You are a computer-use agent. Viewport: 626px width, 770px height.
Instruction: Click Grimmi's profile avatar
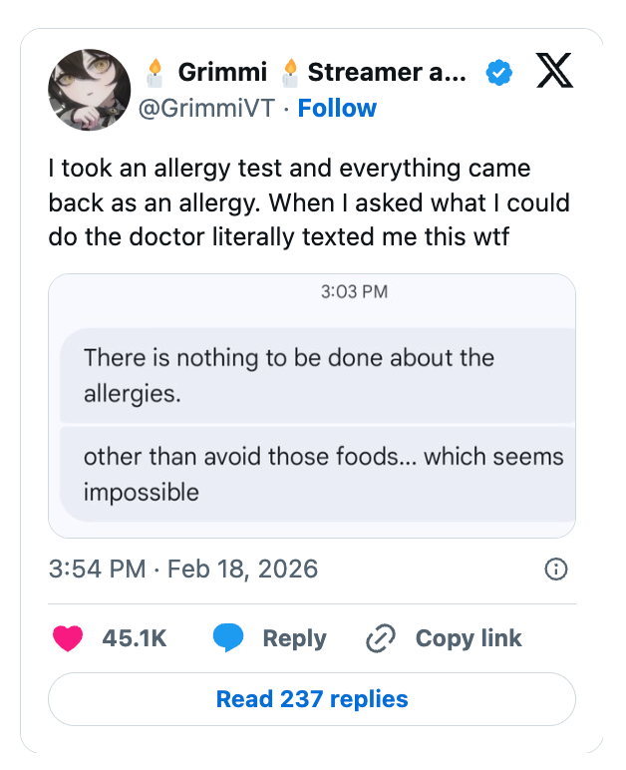[x=89, y=90]
